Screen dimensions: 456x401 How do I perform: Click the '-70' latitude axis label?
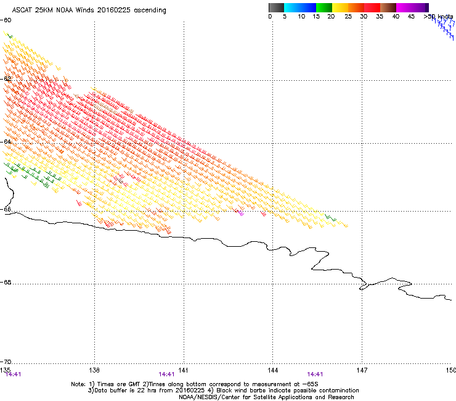(6, 362)
